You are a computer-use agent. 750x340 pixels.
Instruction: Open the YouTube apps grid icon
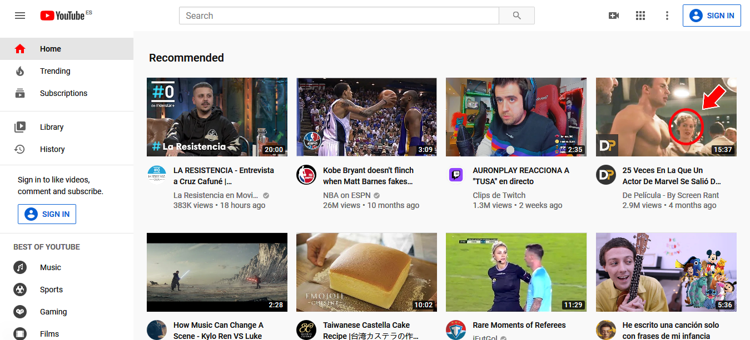[x=640, y=16]
